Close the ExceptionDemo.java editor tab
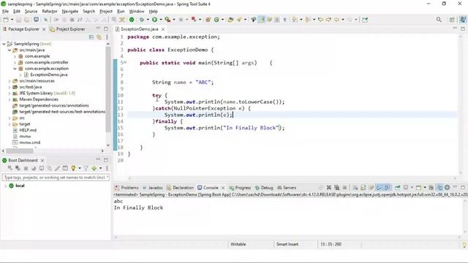This screenshot has width=468, height=263. 163,29
